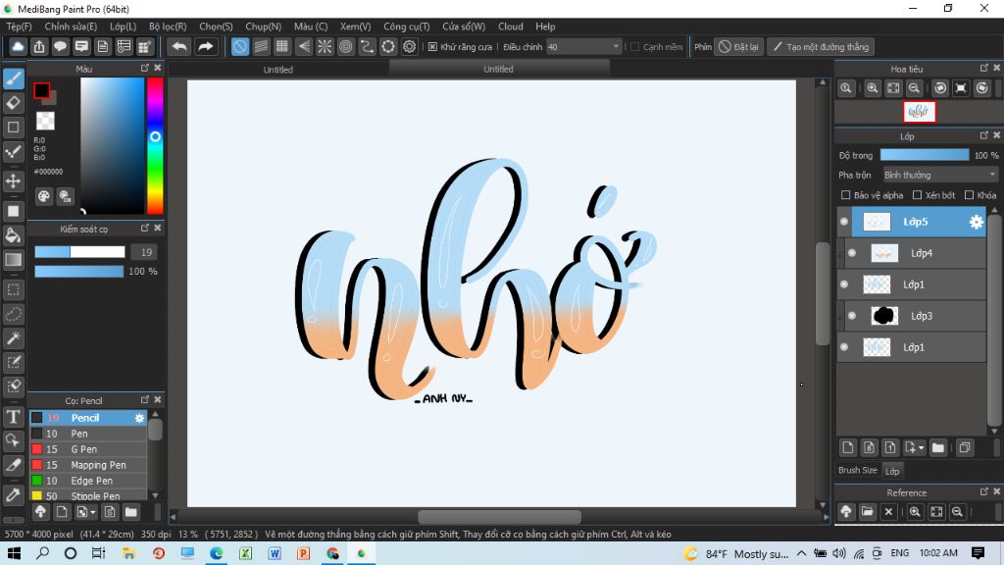Enable the concentric circle snap guide
Viewport: 1004px width, 565px height.
(346, 47)
